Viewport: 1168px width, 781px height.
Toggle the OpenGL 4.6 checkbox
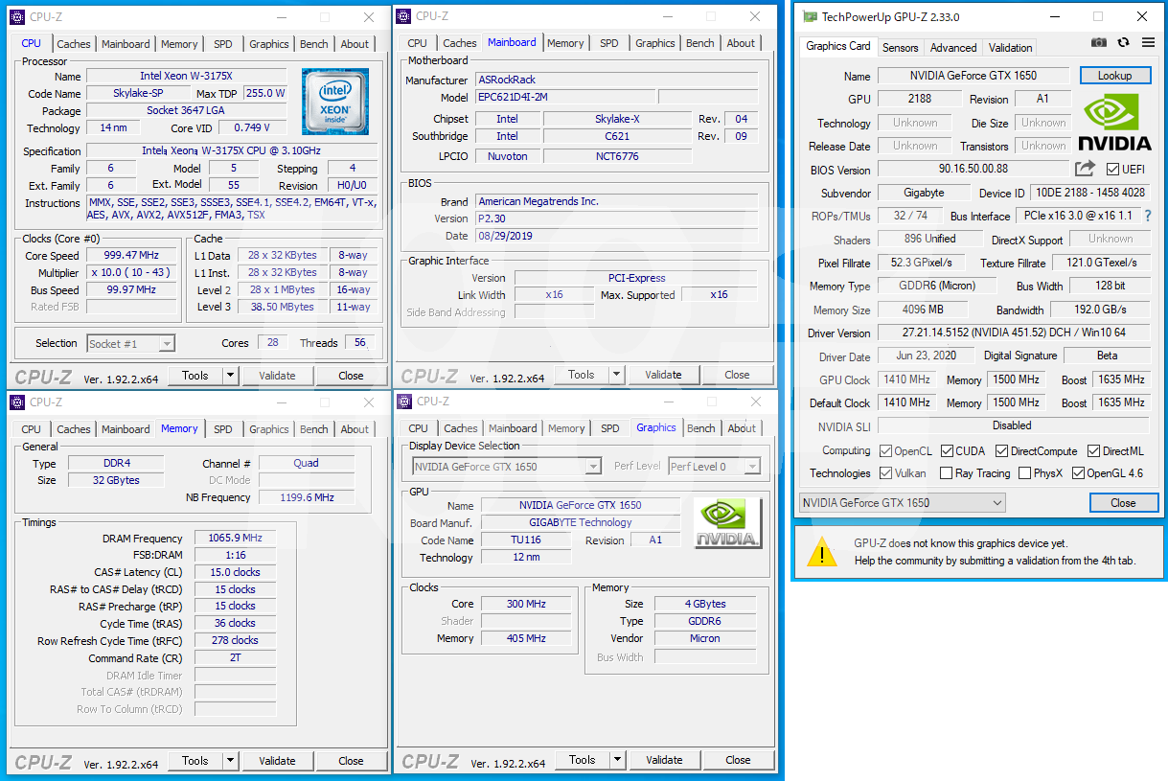(1079, 472)
